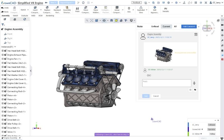Select Move Component tool

tap(86, 10)
